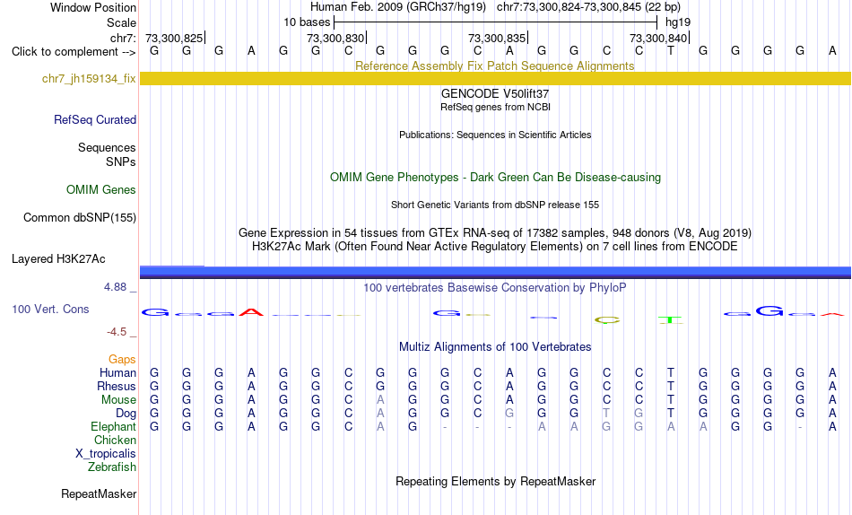Screen dimensions: 852x515
Task: Click the SNPs track label
Action: [x=121, y=161]
